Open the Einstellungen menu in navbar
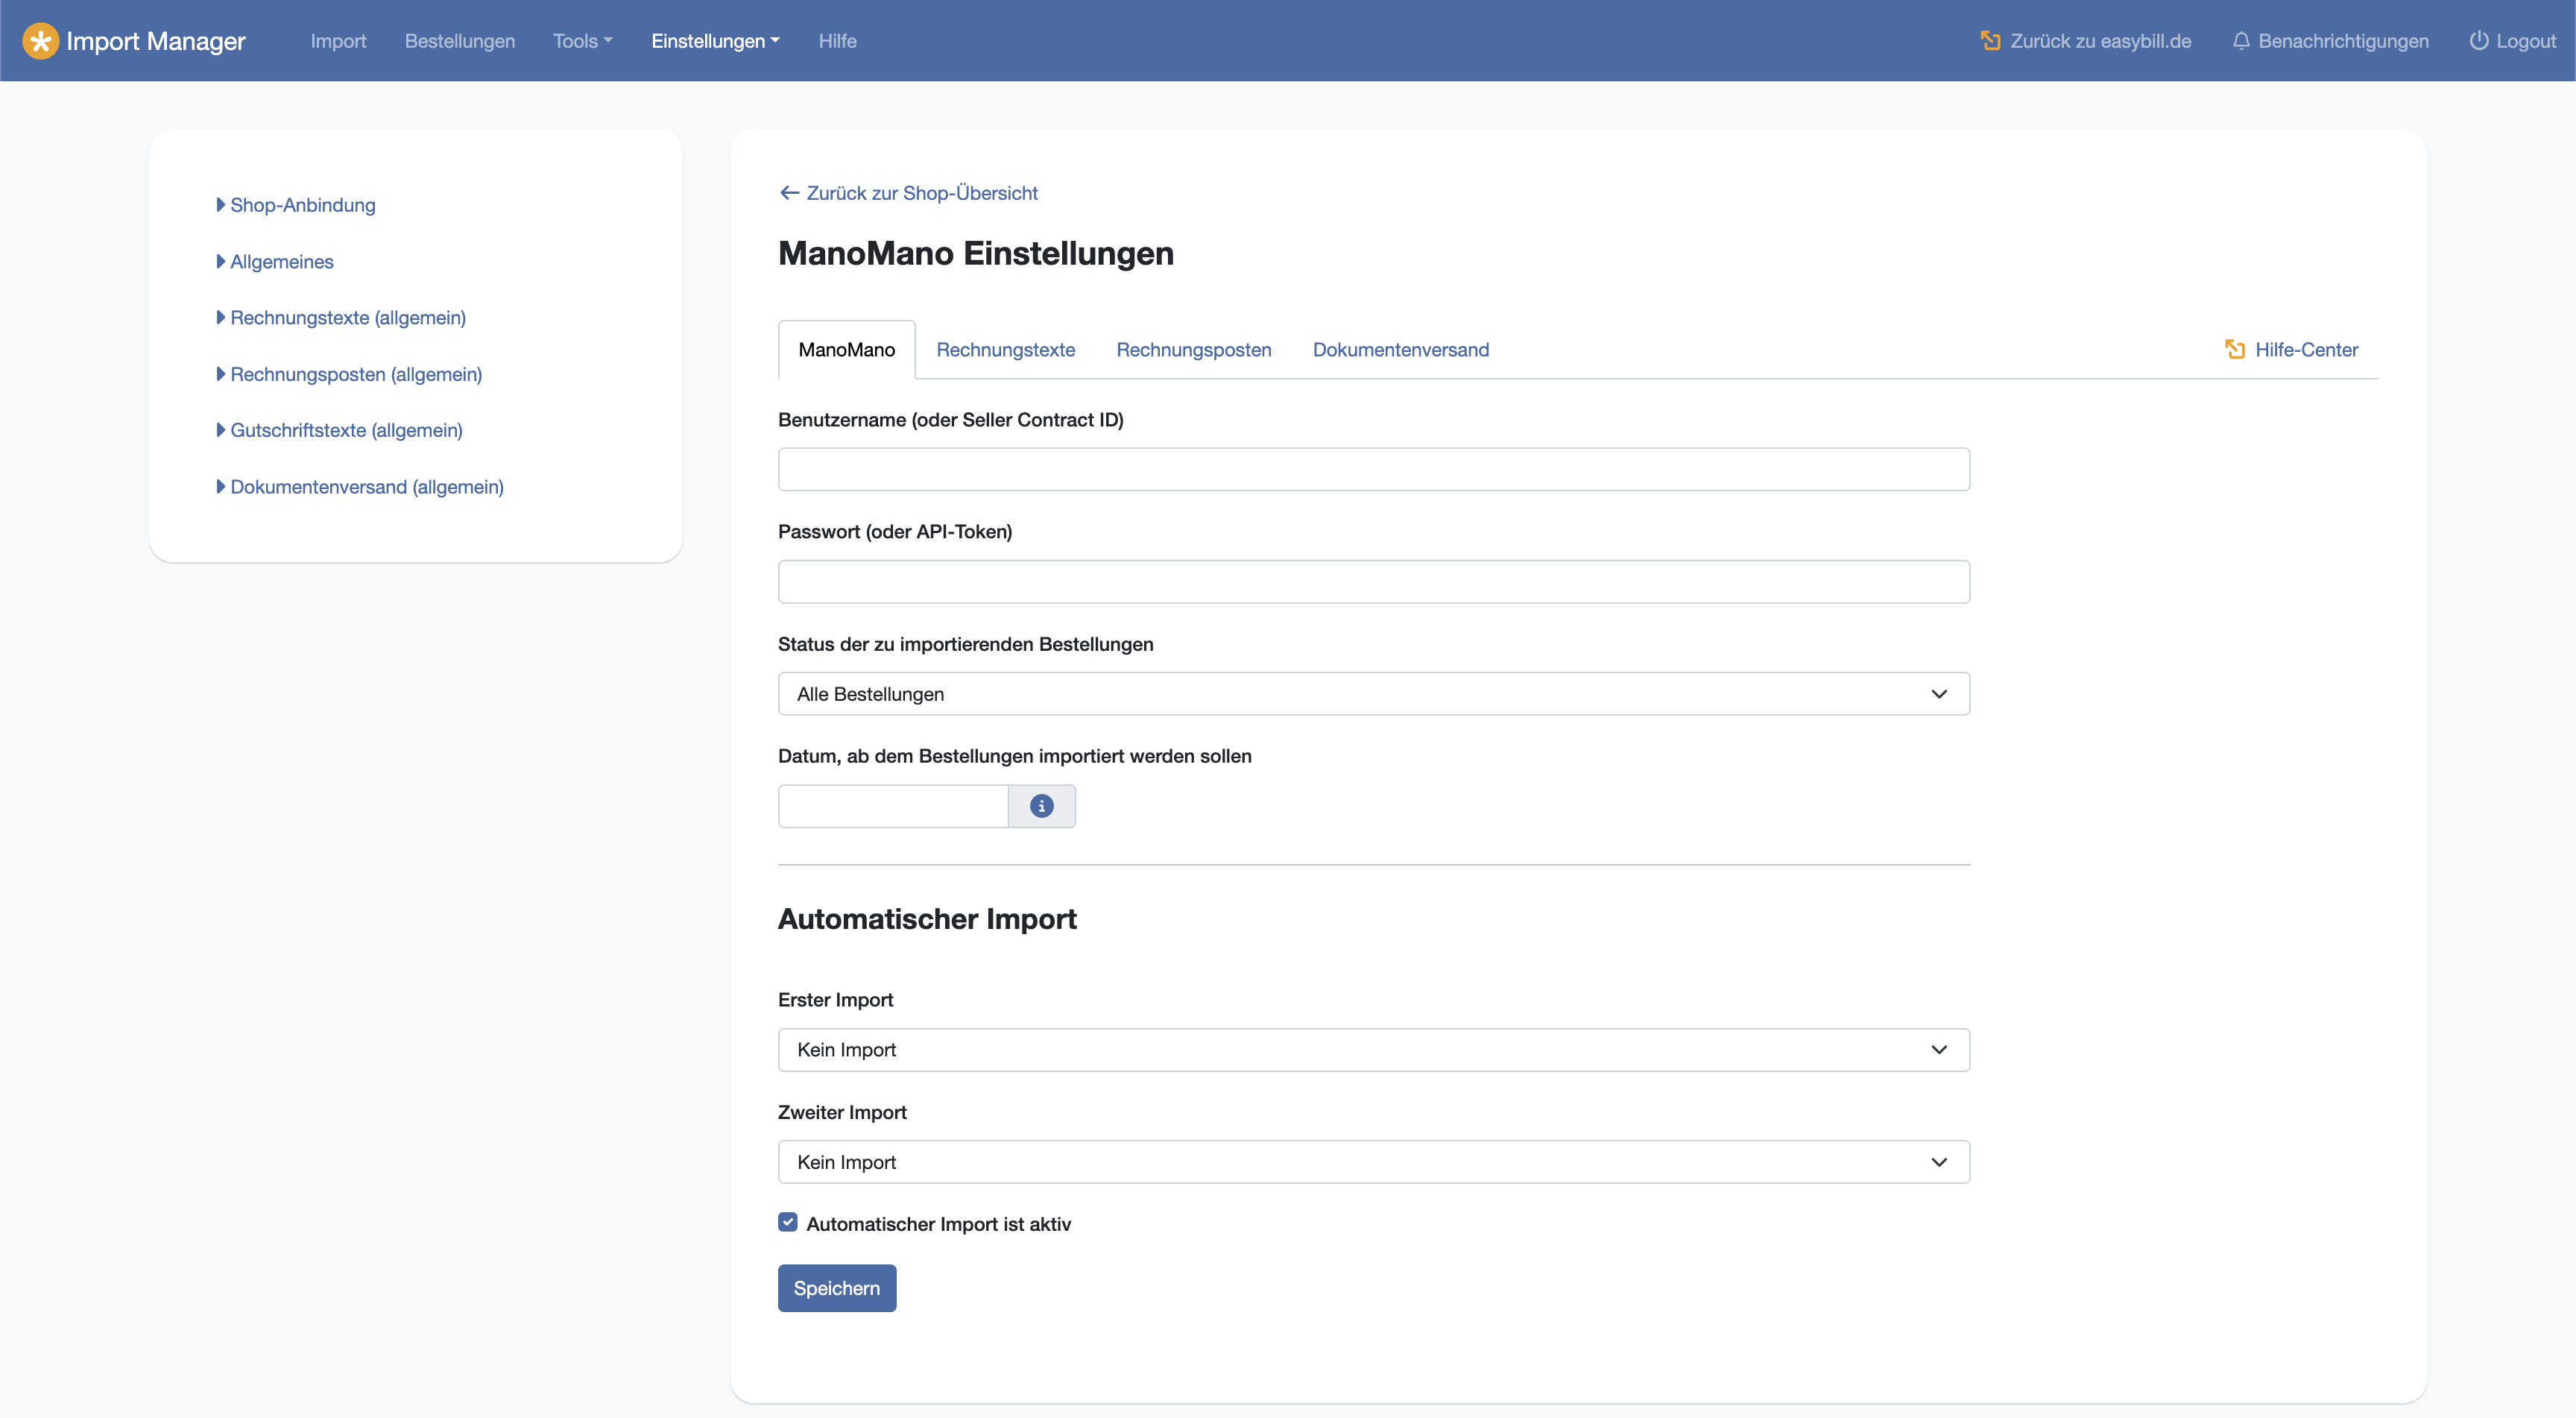The height and width of the screenshot is (1418, 2576). 715,41
